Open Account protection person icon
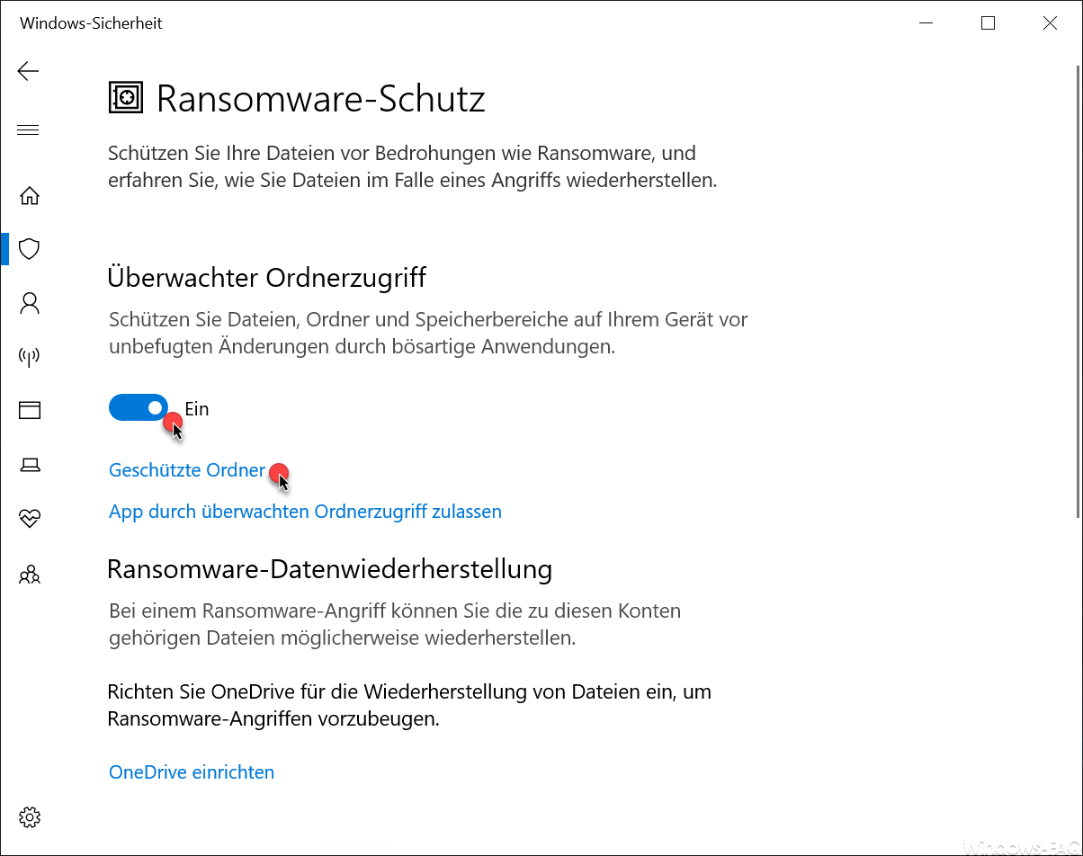Screen dimensions: 1083x856 [x=30, y=303]
